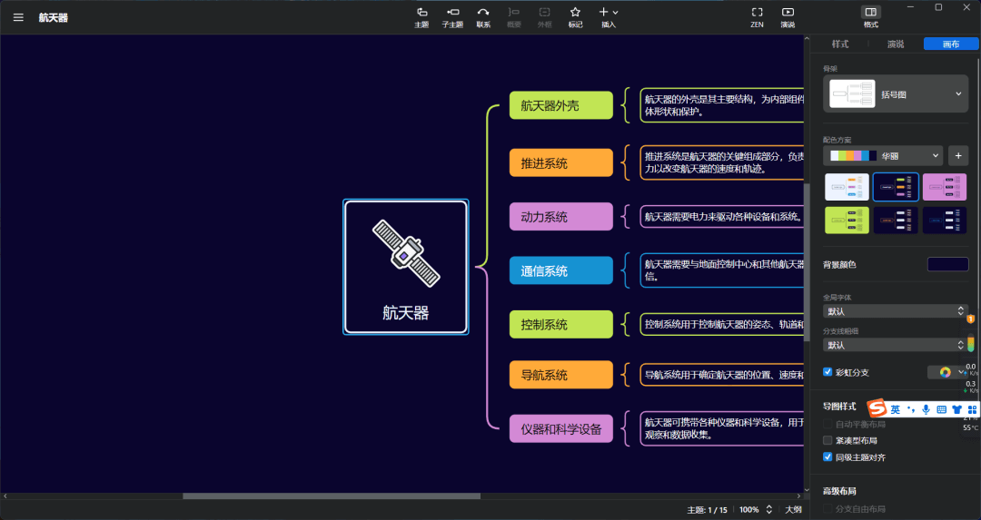This screenshot has height=520, width=981.
Task: Toggle the 格式 (Format) panel
Action: click(870, 16)
